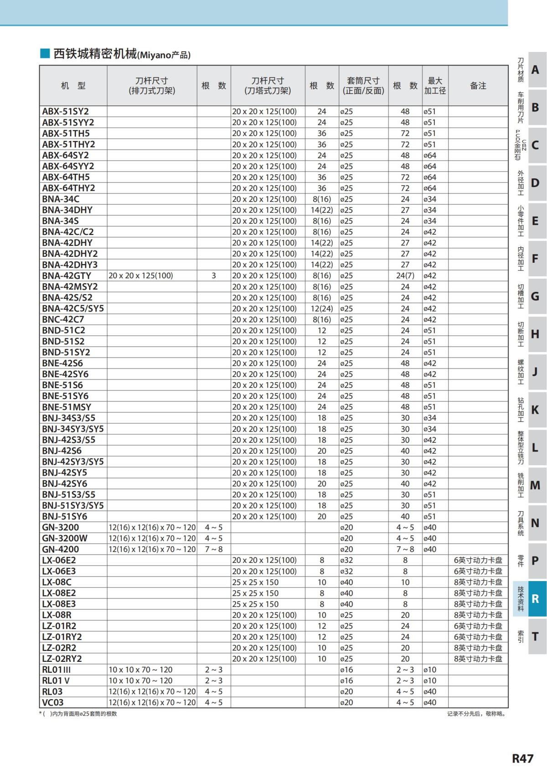The width and height of the screenshot is (547, 774).
Task: Click the 刀杆尺寸 (刀塔式刀架) header
Action: [268, 86]
